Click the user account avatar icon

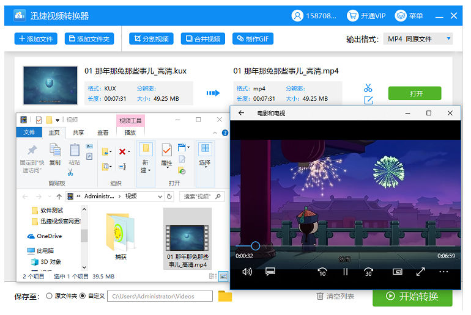pyautogui.click(x=297, y=16)
